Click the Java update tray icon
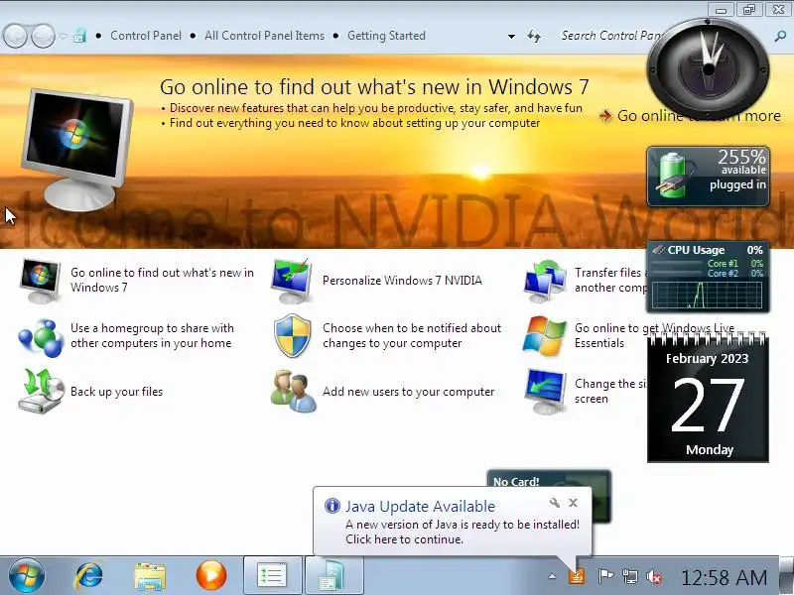The height and width of the screenshot is (595, 794). [577, 576]
